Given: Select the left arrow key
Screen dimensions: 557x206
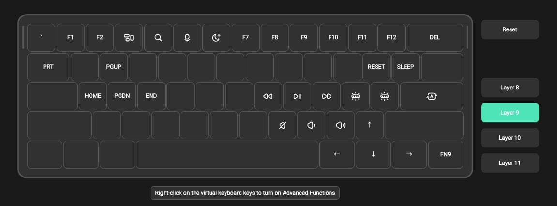Looking at the screenshot, I should coord(337,154).
